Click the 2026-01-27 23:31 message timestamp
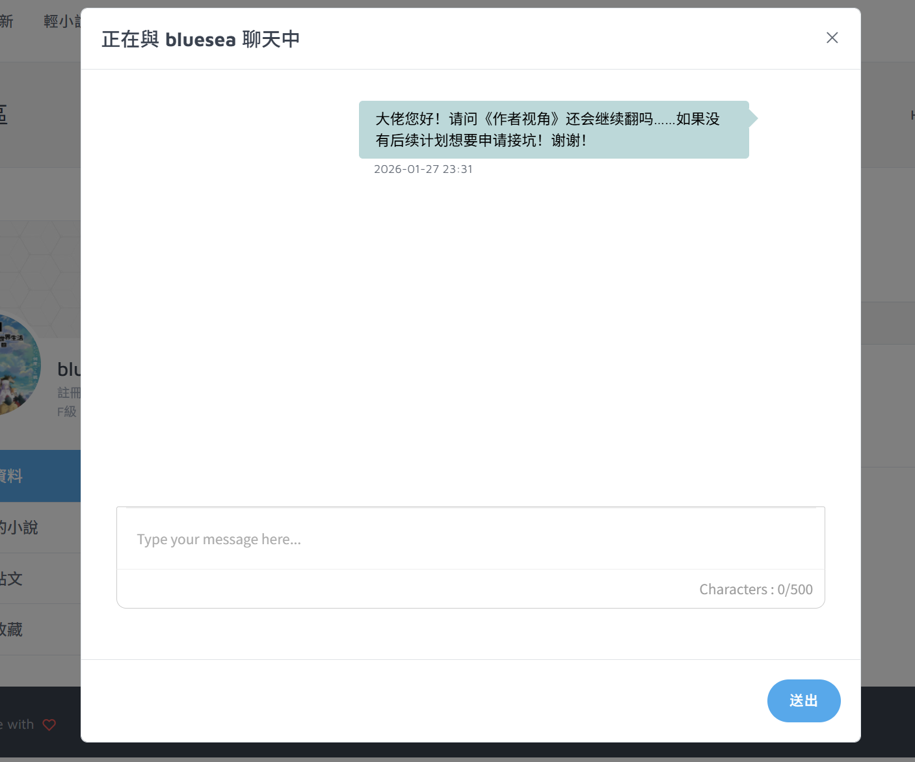The width and height of the screenshot is (915, 762). point(423,169)
